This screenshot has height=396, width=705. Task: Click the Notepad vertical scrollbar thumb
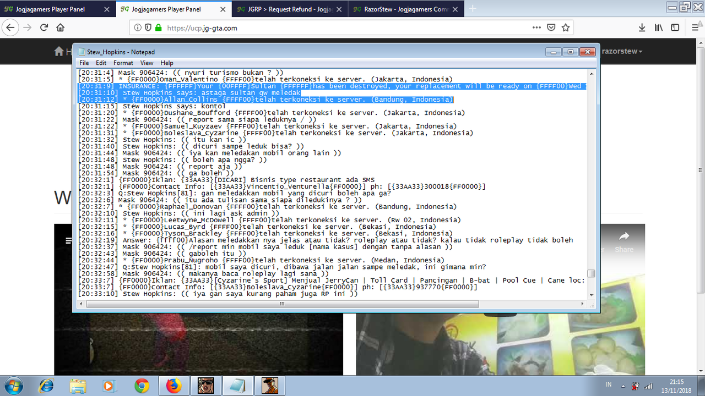[591, 273]
